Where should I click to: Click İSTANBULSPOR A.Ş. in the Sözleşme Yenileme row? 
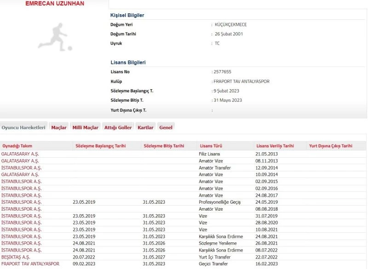21,243
